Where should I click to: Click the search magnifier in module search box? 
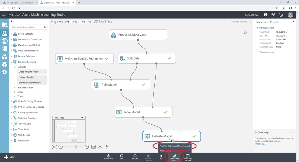pyautogui.click(x=45, y=27)
